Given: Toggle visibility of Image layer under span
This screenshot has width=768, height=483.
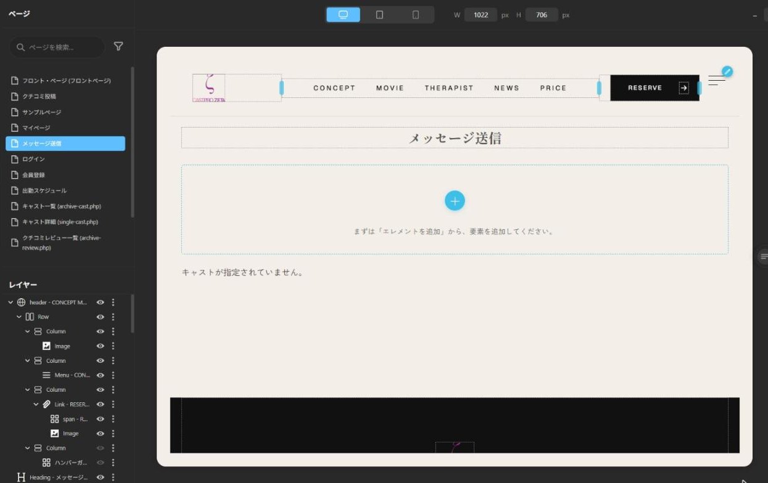Looking at the screenshot, I should click(101, 434).
